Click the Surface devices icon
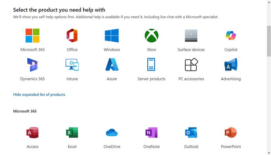Image resolution: width=271 pixels, height=155 pixels. (x=191, y=35)
